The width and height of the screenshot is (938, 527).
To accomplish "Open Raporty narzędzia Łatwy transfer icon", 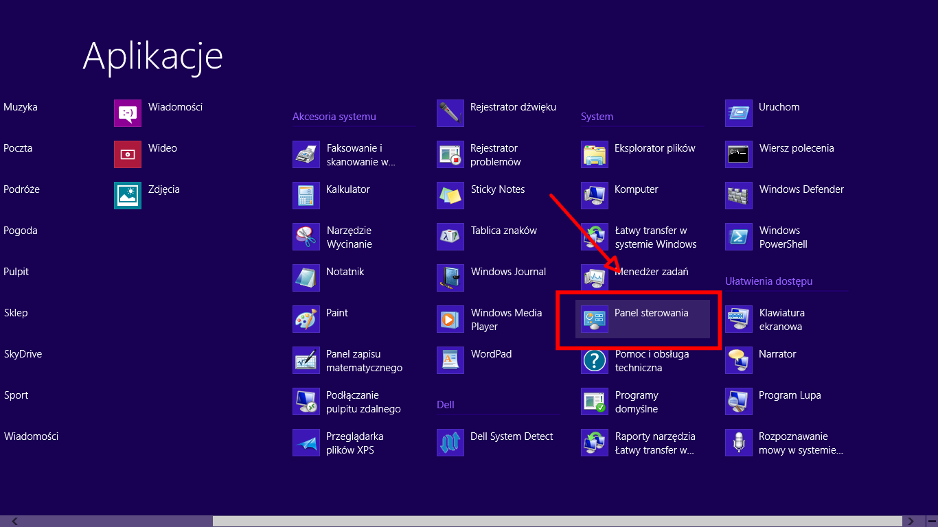I will click(595, 443).
